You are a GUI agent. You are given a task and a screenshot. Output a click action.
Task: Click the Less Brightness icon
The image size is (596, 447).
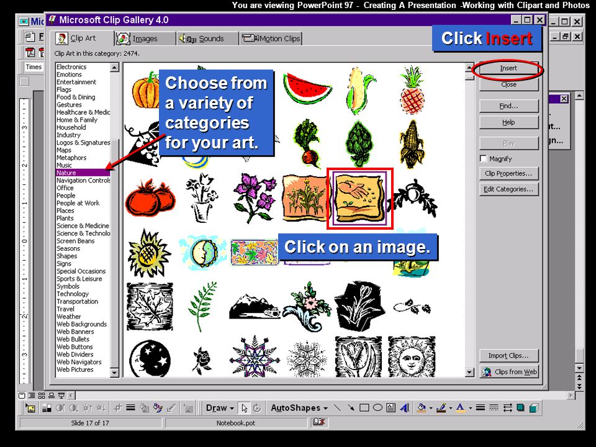pyautogui.click(x=101, y=409)
